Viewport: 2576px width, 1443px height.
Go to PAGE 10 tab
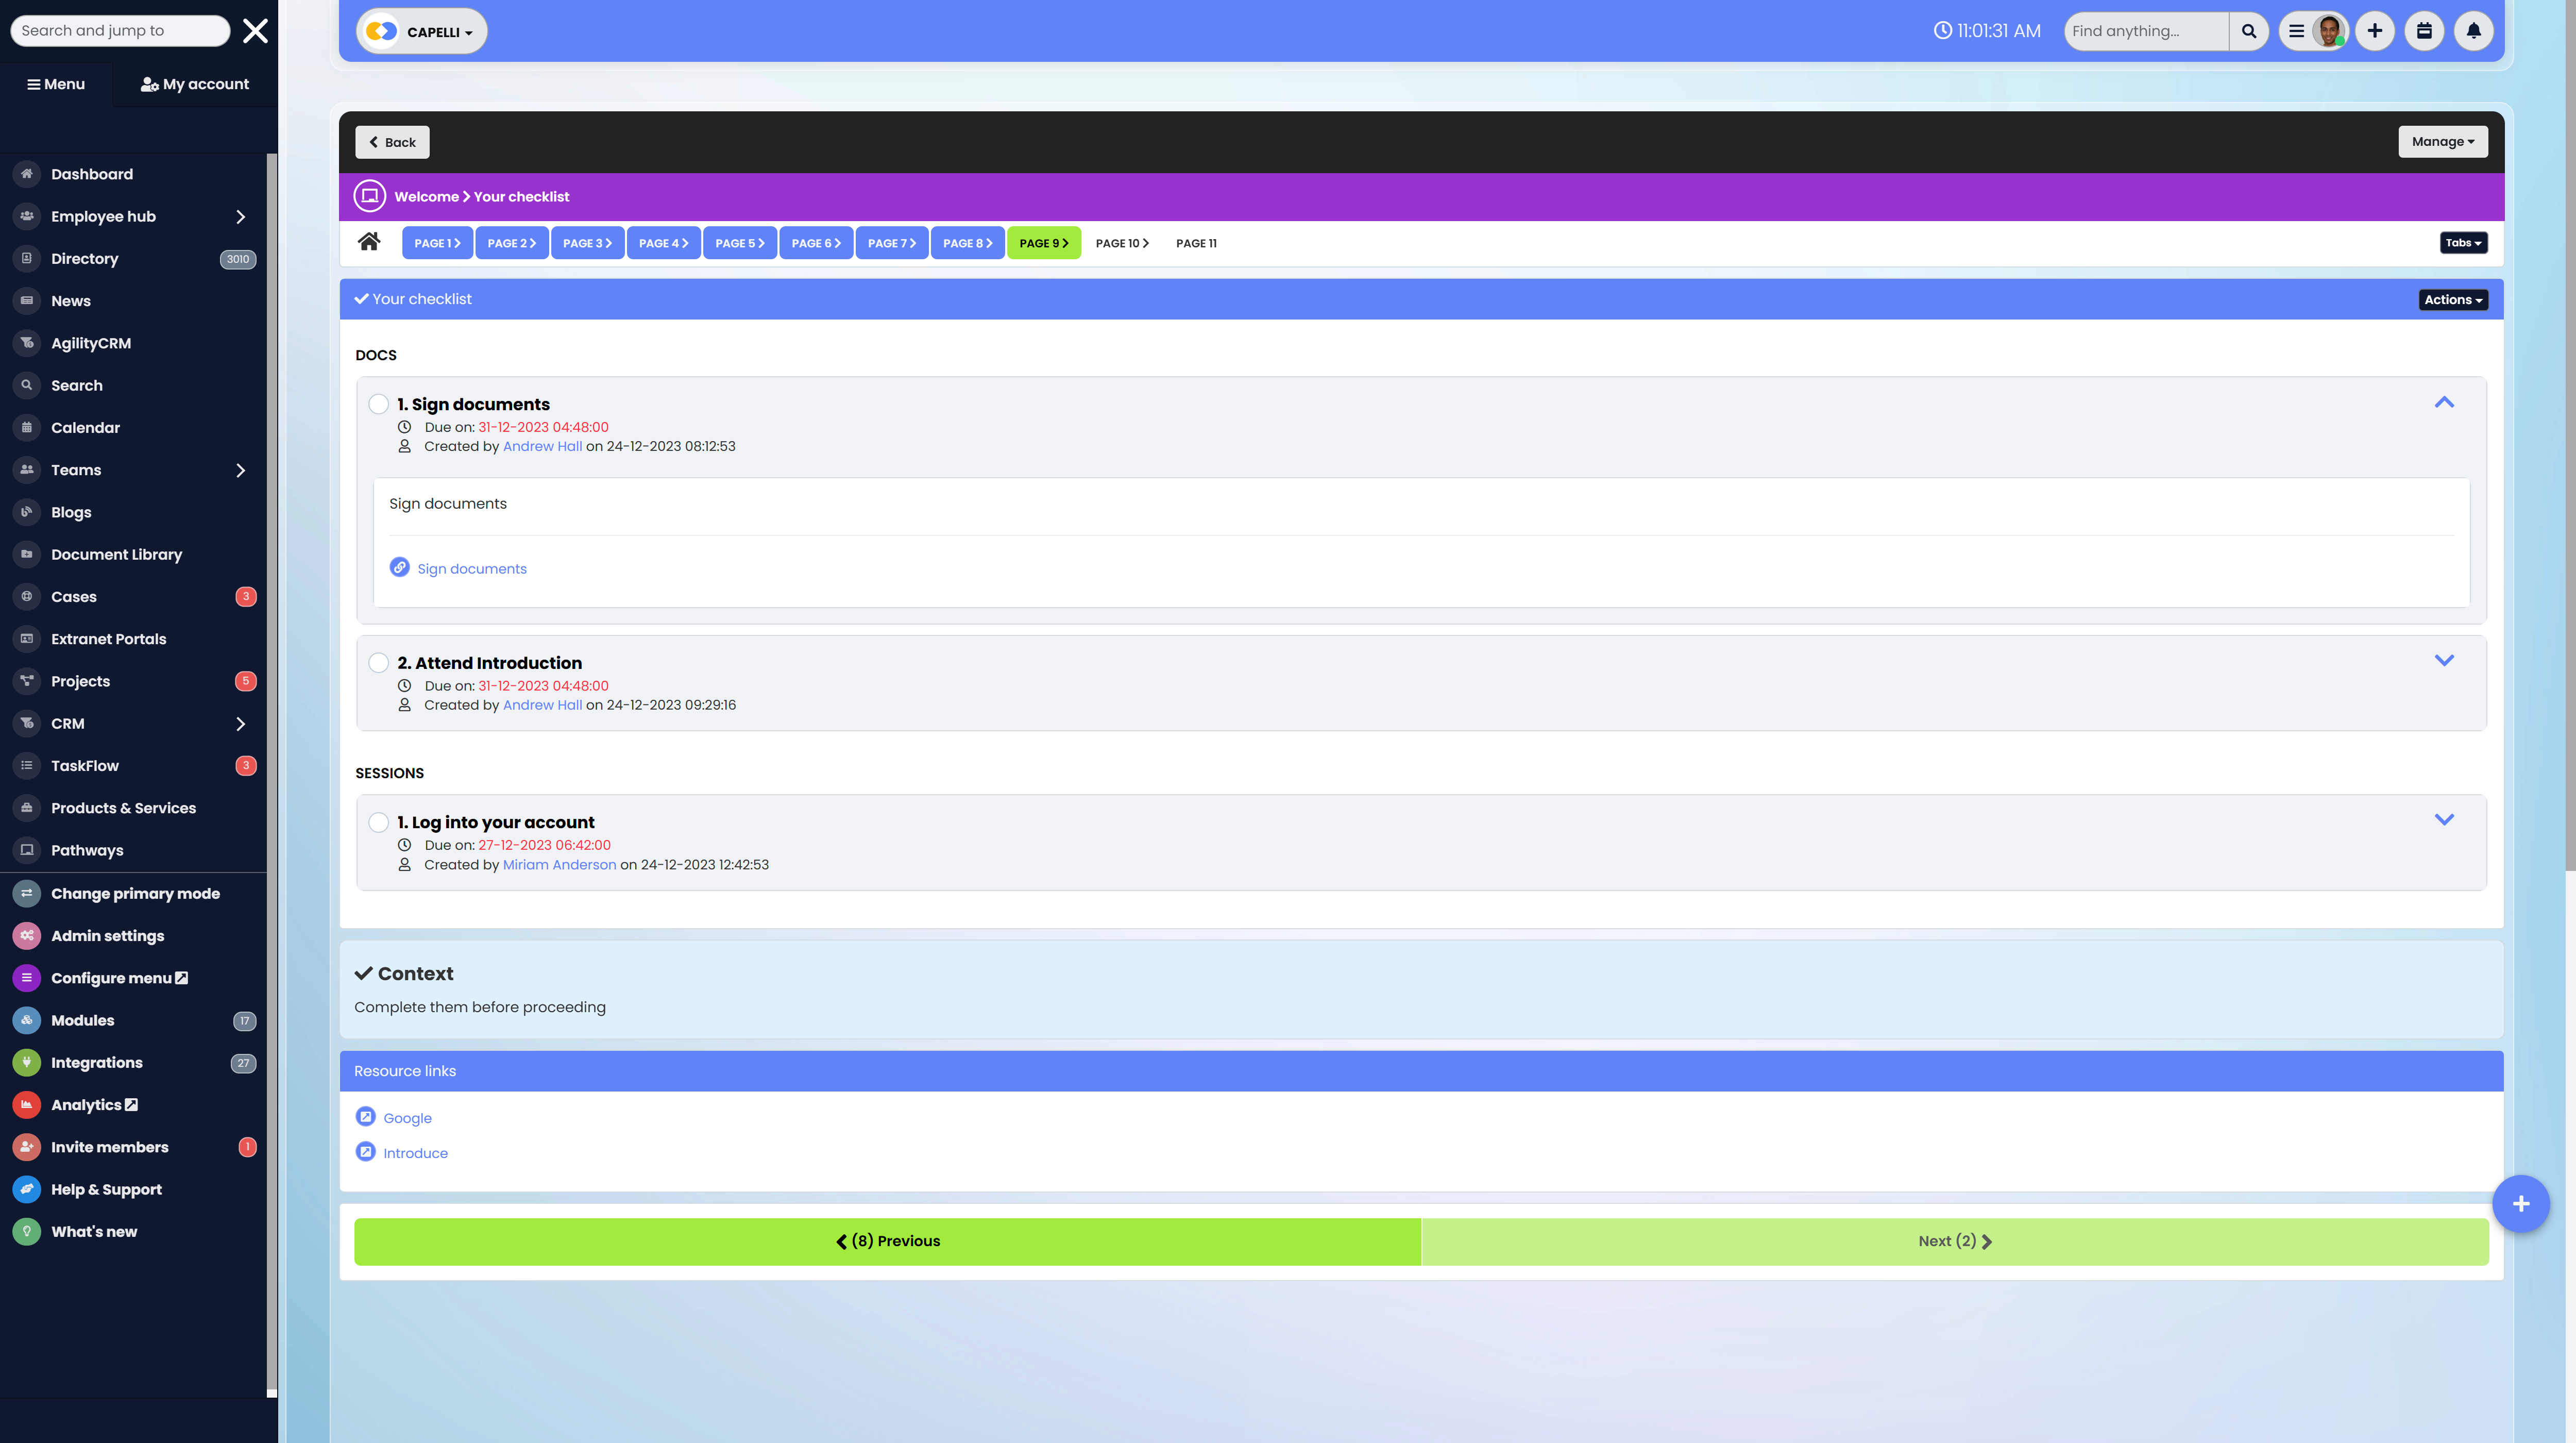1122,243
